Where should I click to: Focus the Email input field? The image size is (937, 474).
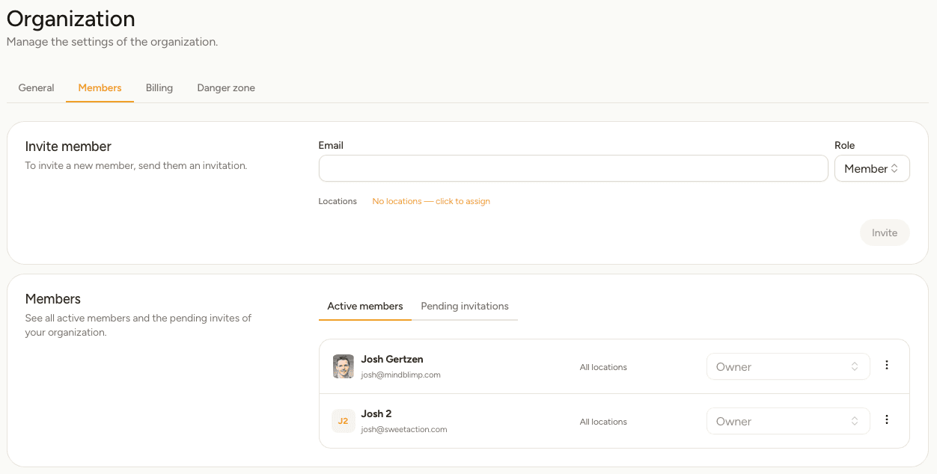(573, 168)
